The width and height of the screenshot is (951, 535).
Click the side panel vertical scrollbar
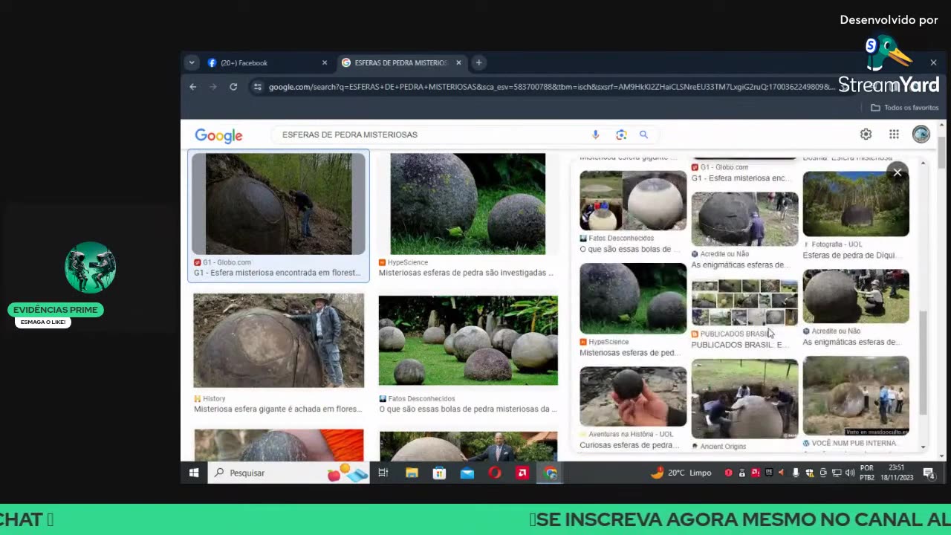[x=924, y=364]
